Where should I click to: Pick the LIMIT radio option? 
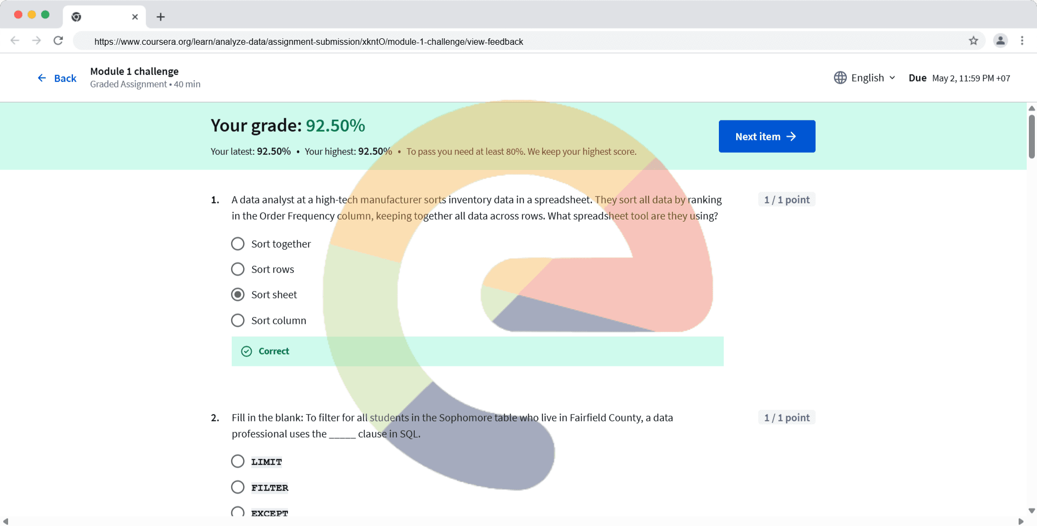click(238, 461)
